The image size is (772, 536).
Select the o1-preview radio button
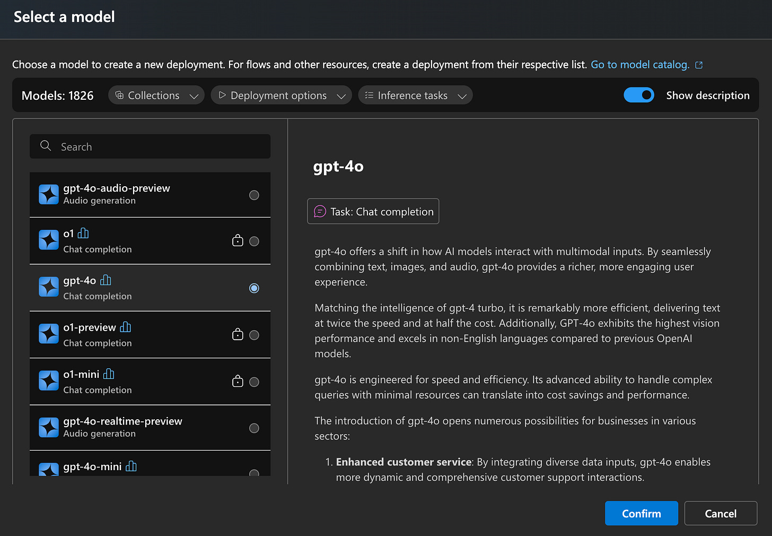pyautogui.click(x=255, y=335)
